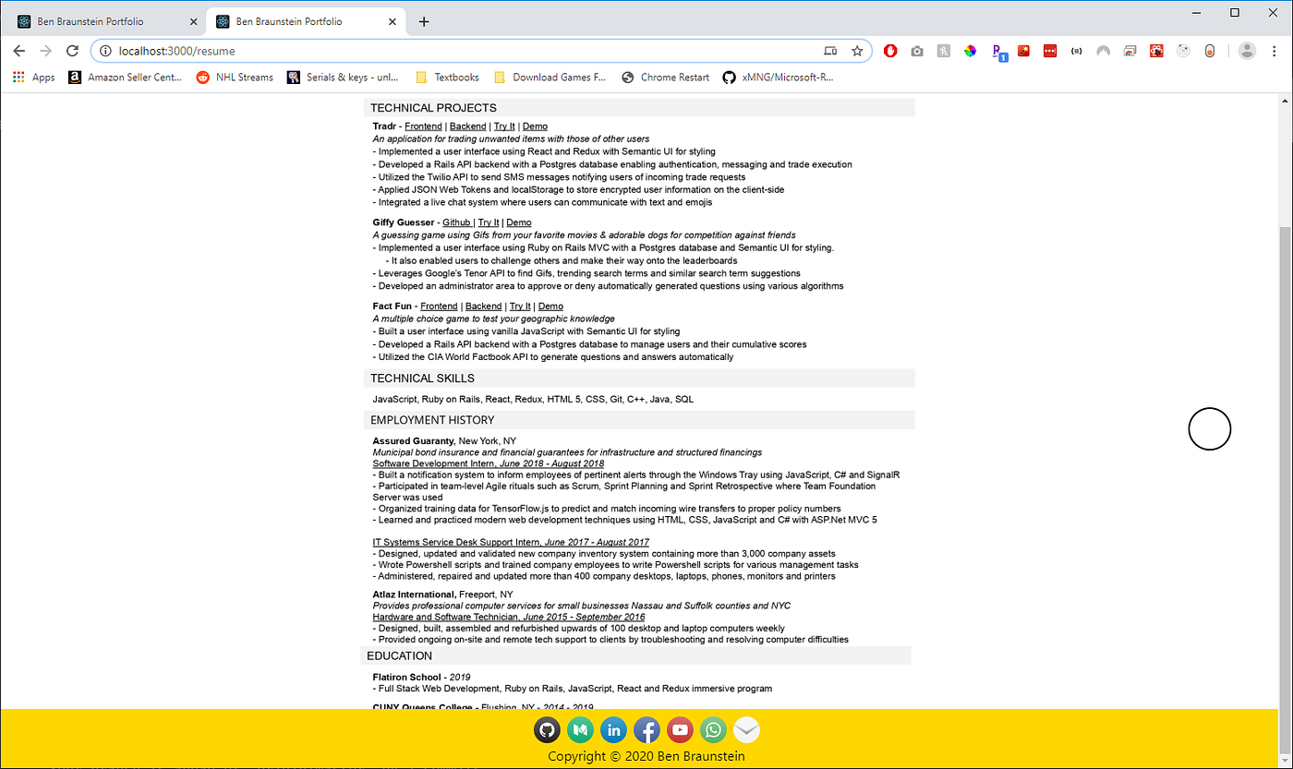The image size is (1293, 769).
Task: Click the AdBlock extension icon
Action: pyautogui.click(x=889, y=51)
